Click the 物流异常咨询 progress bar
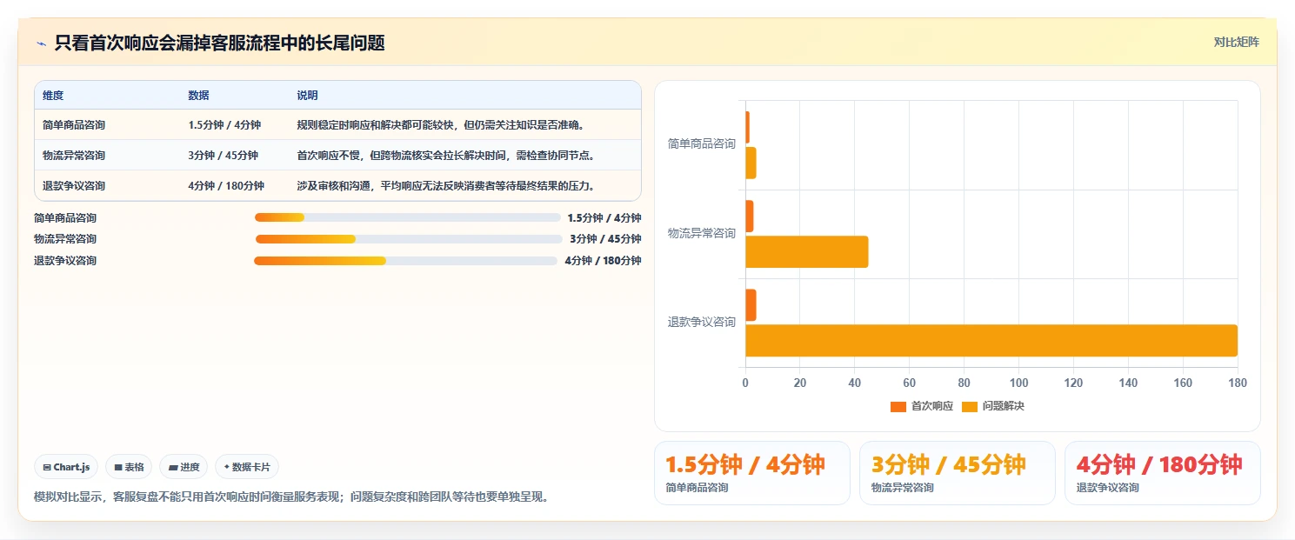 (x=408, y=239)
